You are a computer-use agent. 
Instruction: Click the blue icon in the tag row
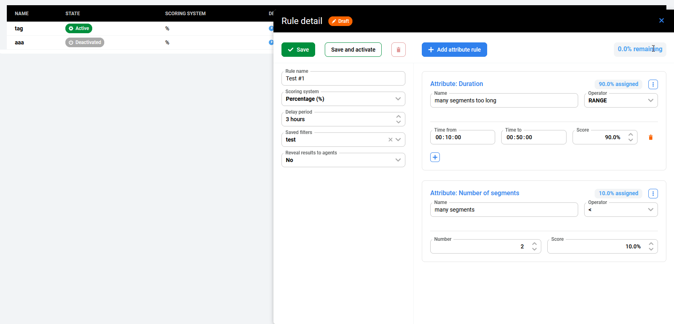click(271, 28)
